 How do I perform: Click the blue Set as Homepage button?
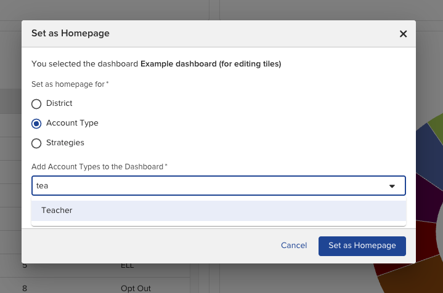click(362, 246)
